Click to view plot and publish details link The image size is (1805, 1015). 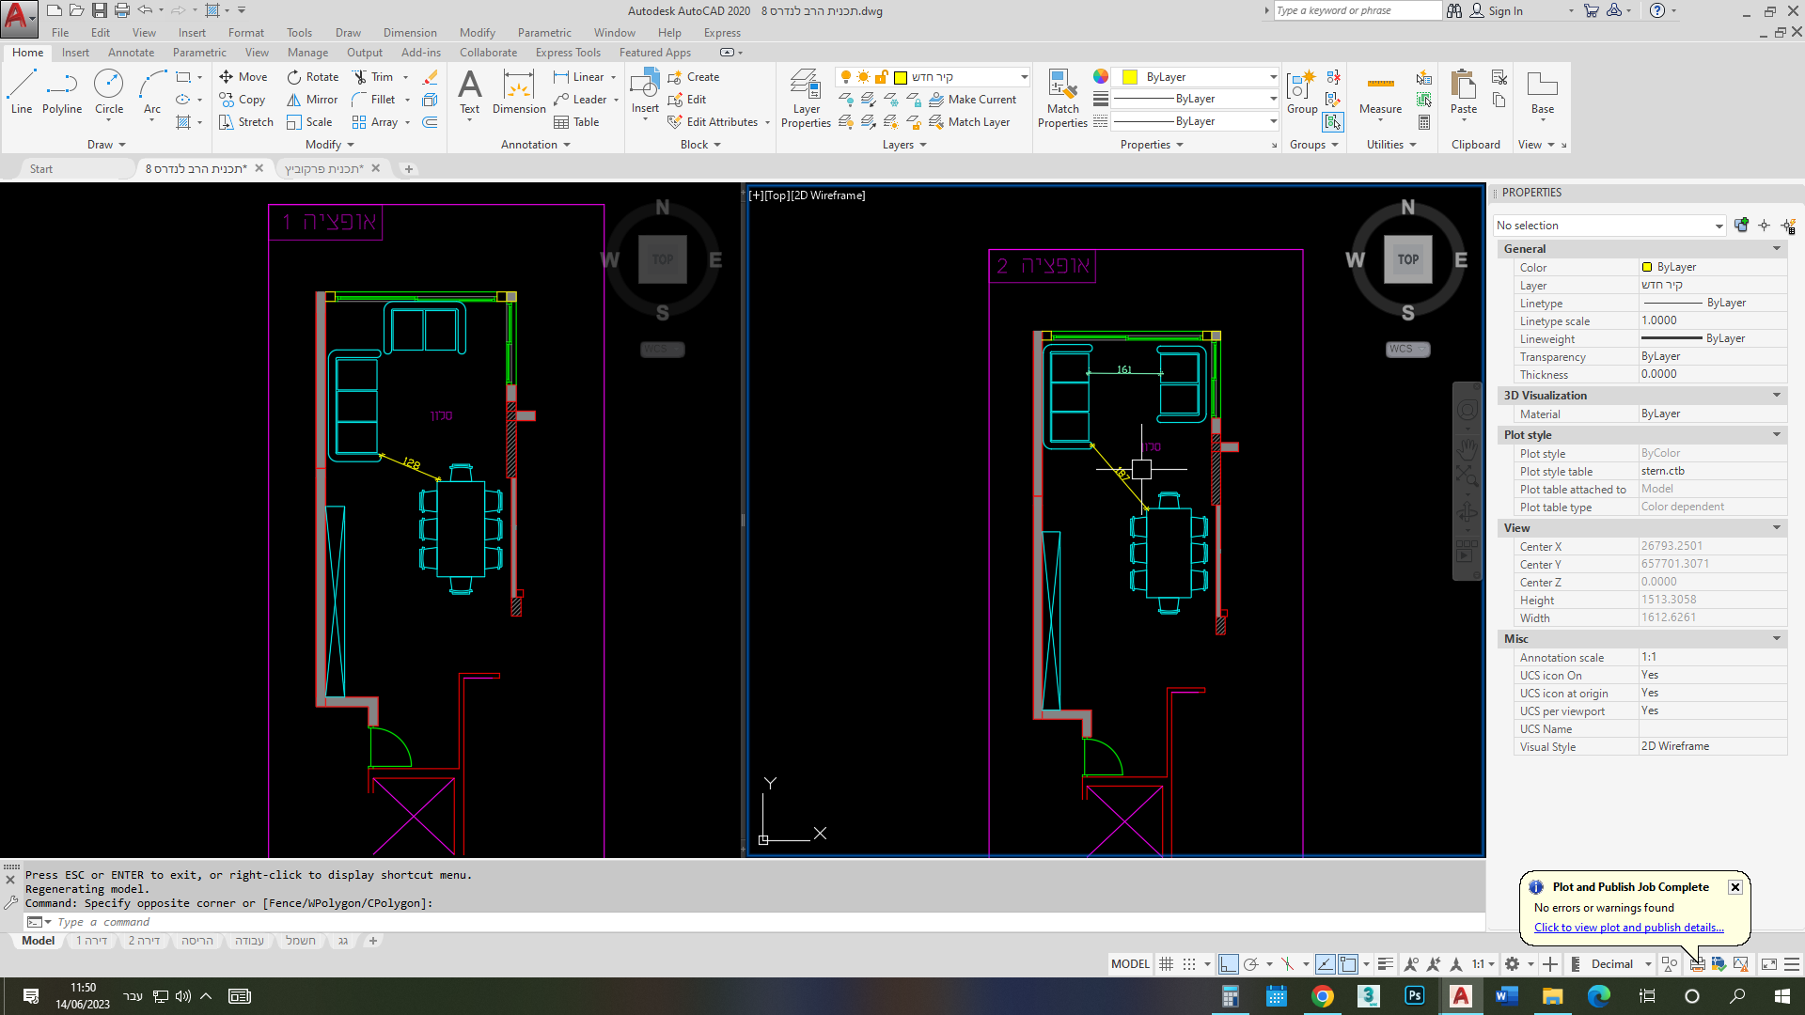tap(1628, 928)
